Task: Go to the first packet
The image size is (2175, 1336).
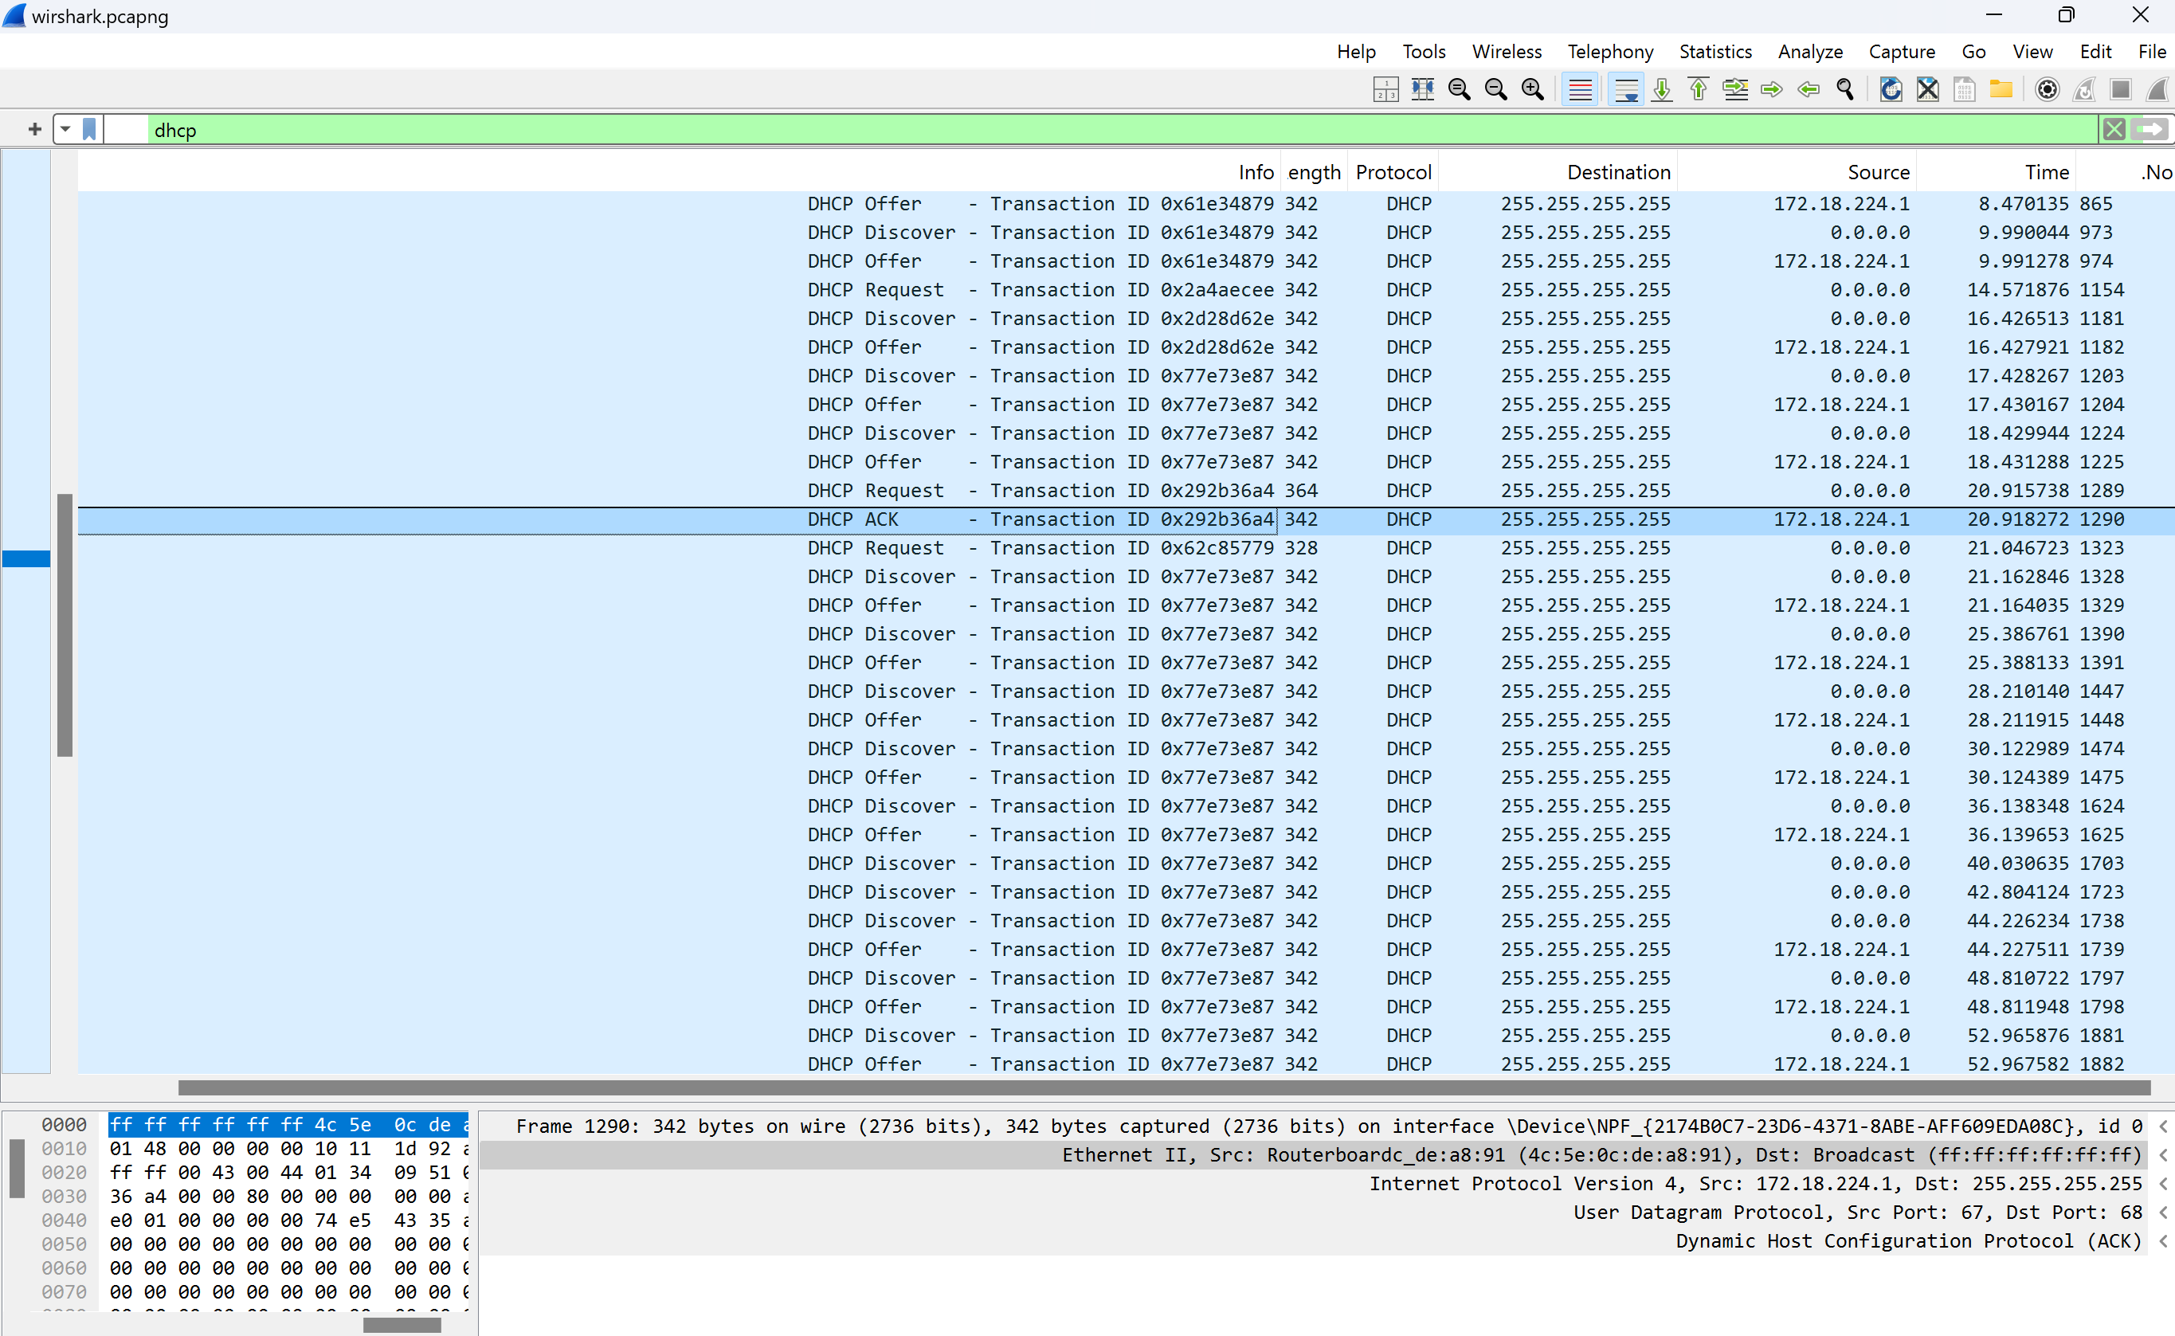Action: [1697, 89]
